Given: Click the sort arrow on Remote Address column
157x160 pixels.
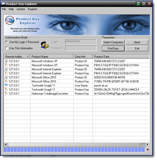Looking at the screenshot, I should (x=28, y=57).
